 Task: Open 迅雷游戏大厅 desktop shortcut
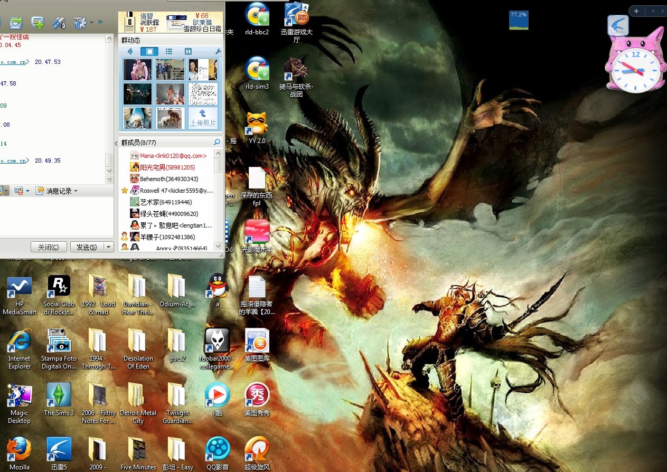coord(296,24)
